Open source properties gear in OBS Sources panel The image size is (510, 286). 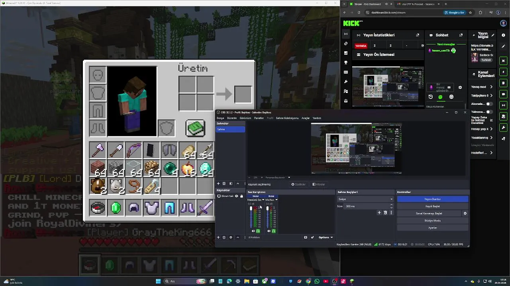231,237
